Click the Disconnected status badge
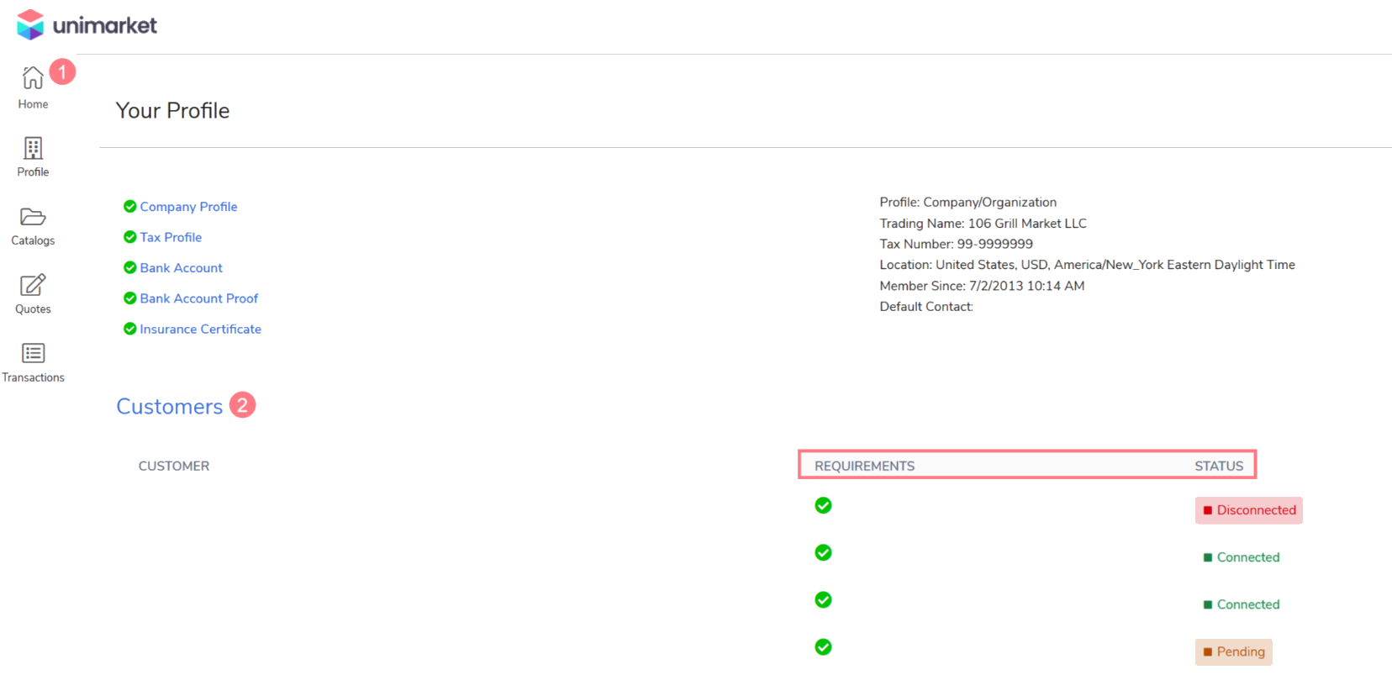 [1248, 510]
